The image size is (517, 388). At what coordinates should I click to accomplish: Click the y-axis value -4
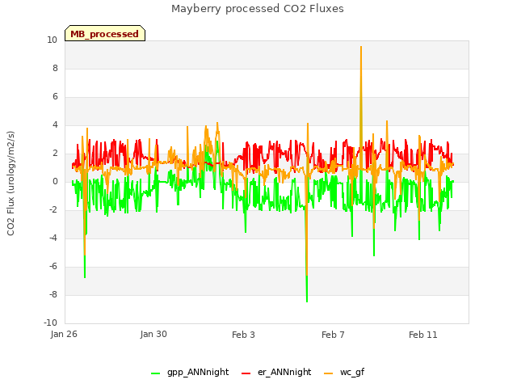(x=53, y=238)
